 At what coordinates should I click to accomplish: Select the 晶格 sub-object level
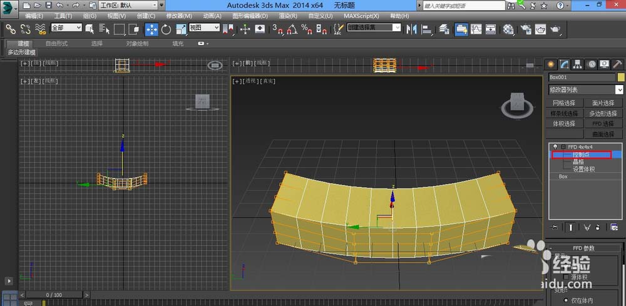coord(578,161)
